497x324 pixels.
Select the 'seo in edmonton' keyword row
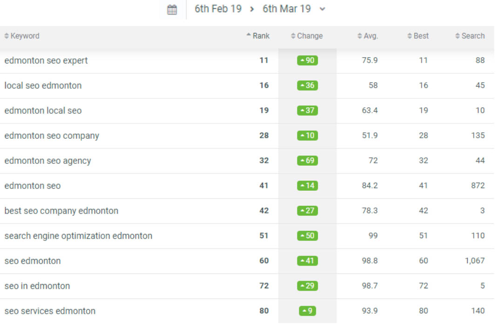tap(247, 286)
